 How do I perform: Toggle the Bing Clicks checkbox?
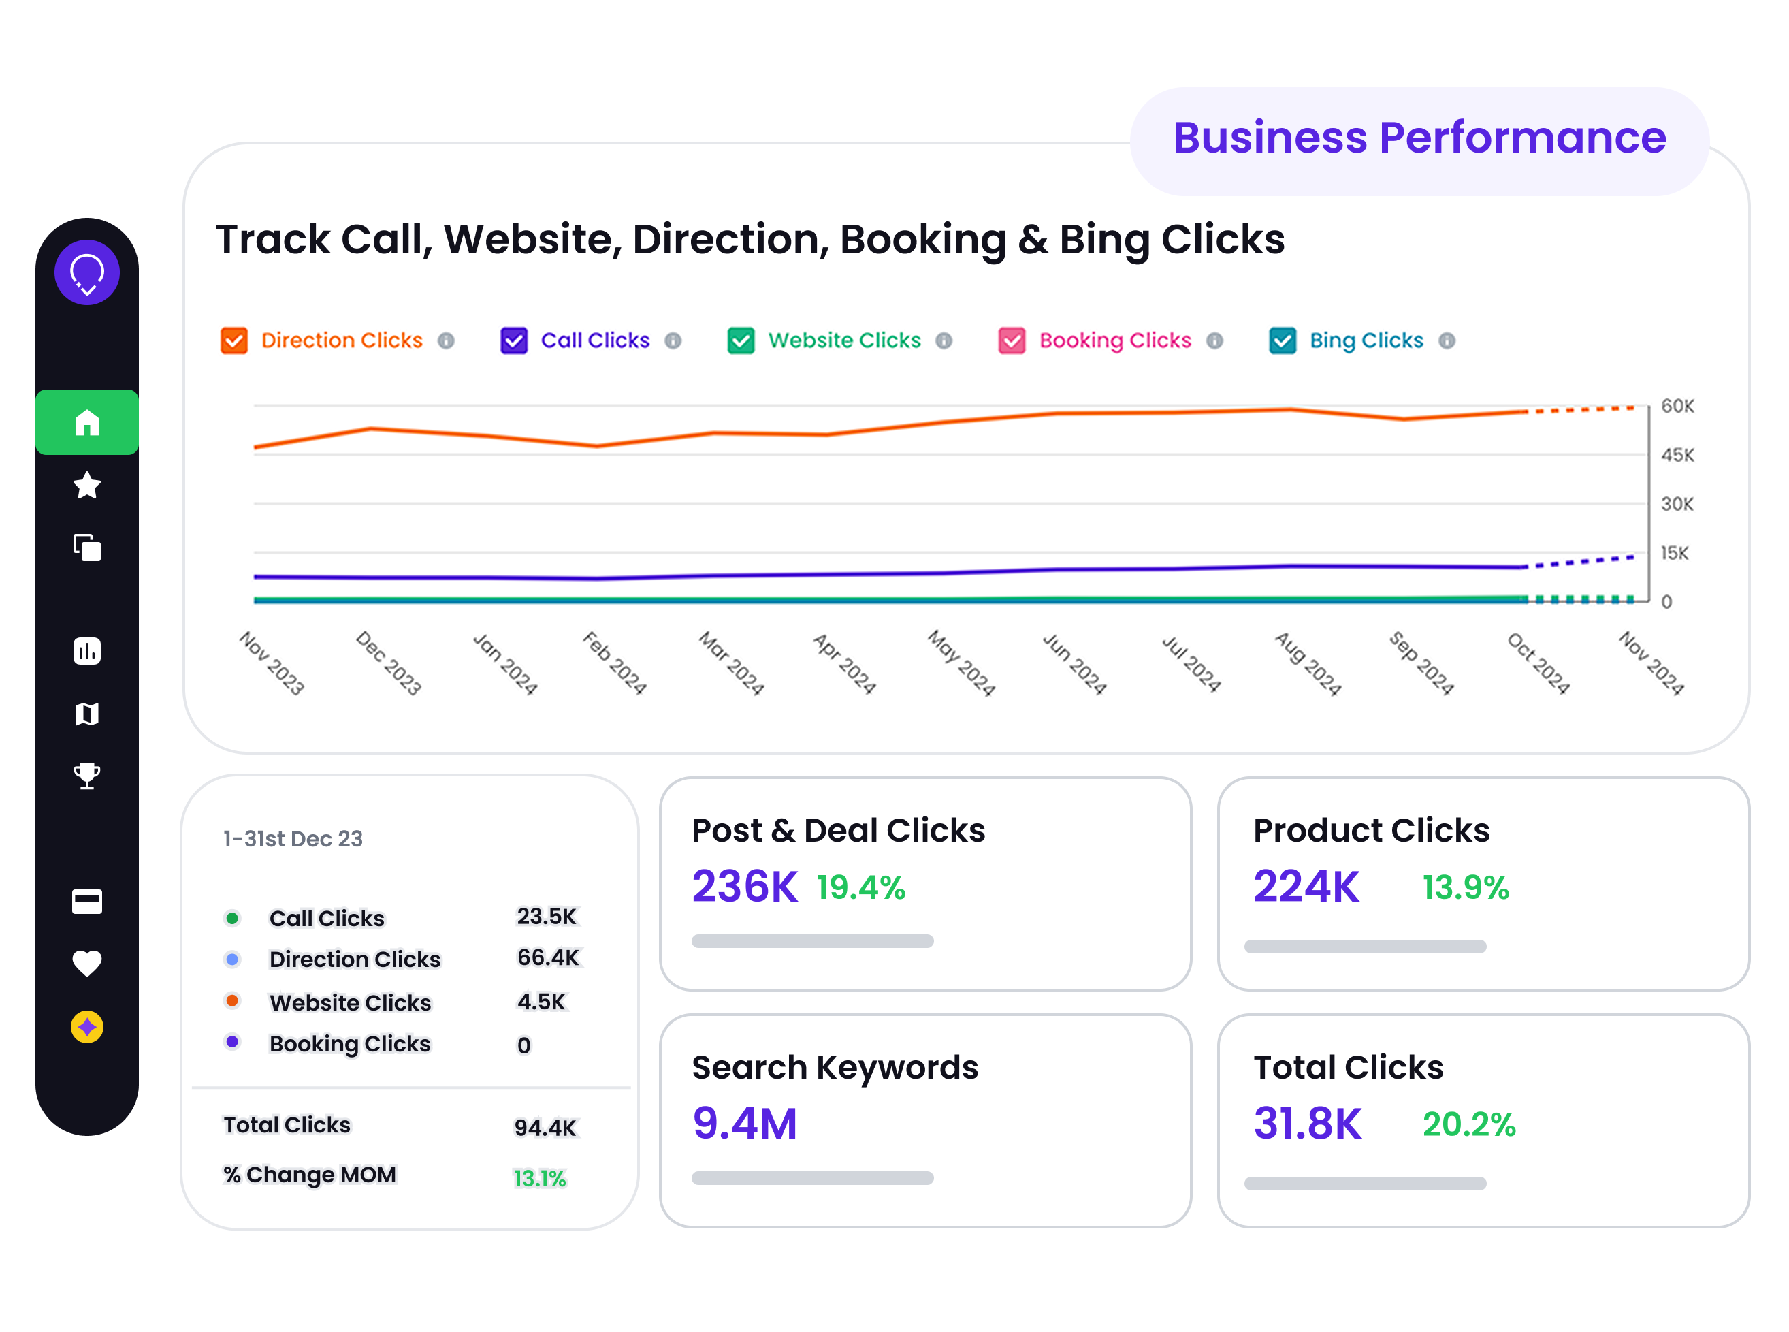(x=1283, y=341)
